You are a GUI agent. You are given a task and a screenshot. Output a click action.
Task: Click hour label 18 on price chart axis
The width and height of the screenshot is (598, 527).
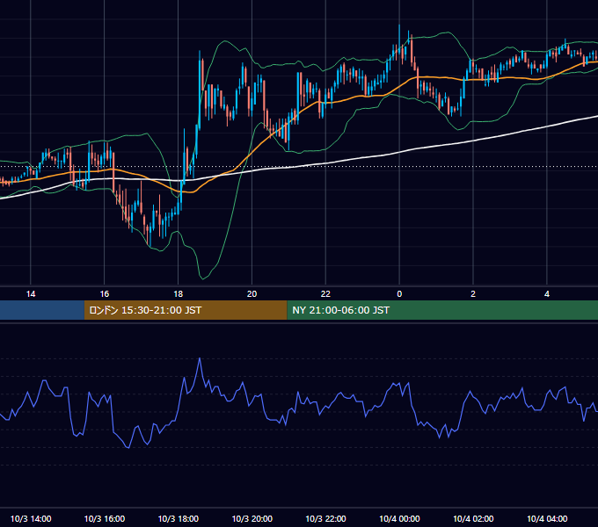coord(179,294)
